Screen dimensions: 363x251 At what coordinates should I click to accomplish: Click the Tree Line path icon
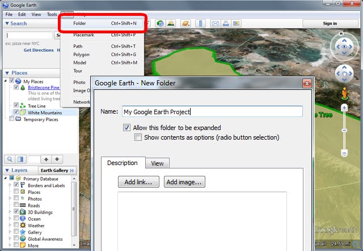(23, 106)
